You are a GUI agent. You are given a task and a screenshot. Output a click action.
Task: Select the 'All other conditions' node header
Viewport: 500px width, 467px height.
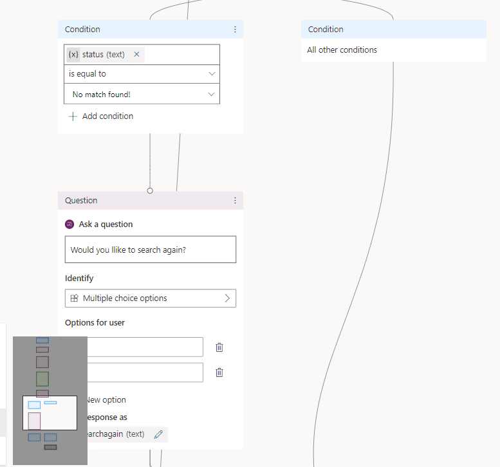(393, 30)
